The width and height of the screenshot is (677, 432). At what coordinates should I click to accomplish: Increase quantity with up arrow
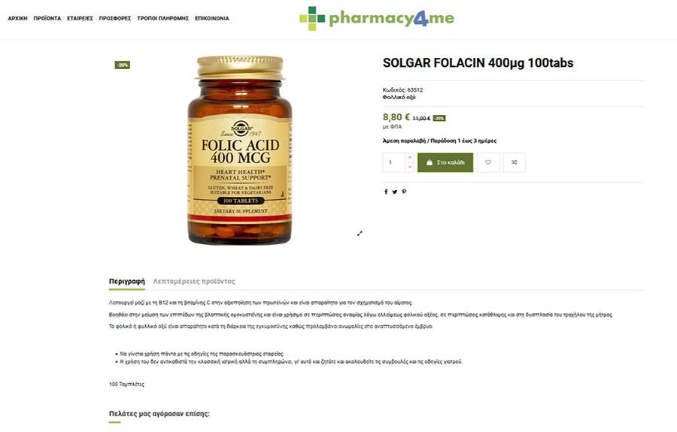[x=410, y=158]
